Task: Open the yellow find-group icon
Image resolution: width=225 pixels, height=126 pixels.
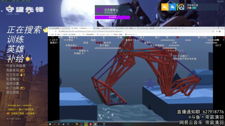Action: 165,7
